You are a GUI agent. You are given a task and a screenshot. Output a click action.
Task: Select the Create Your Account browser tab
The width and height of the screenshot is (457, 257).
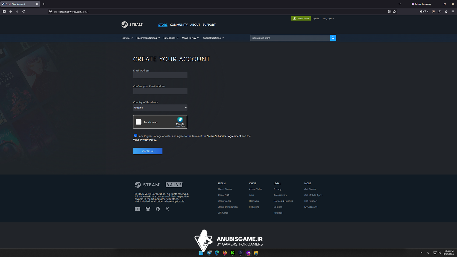pos(20,4)
